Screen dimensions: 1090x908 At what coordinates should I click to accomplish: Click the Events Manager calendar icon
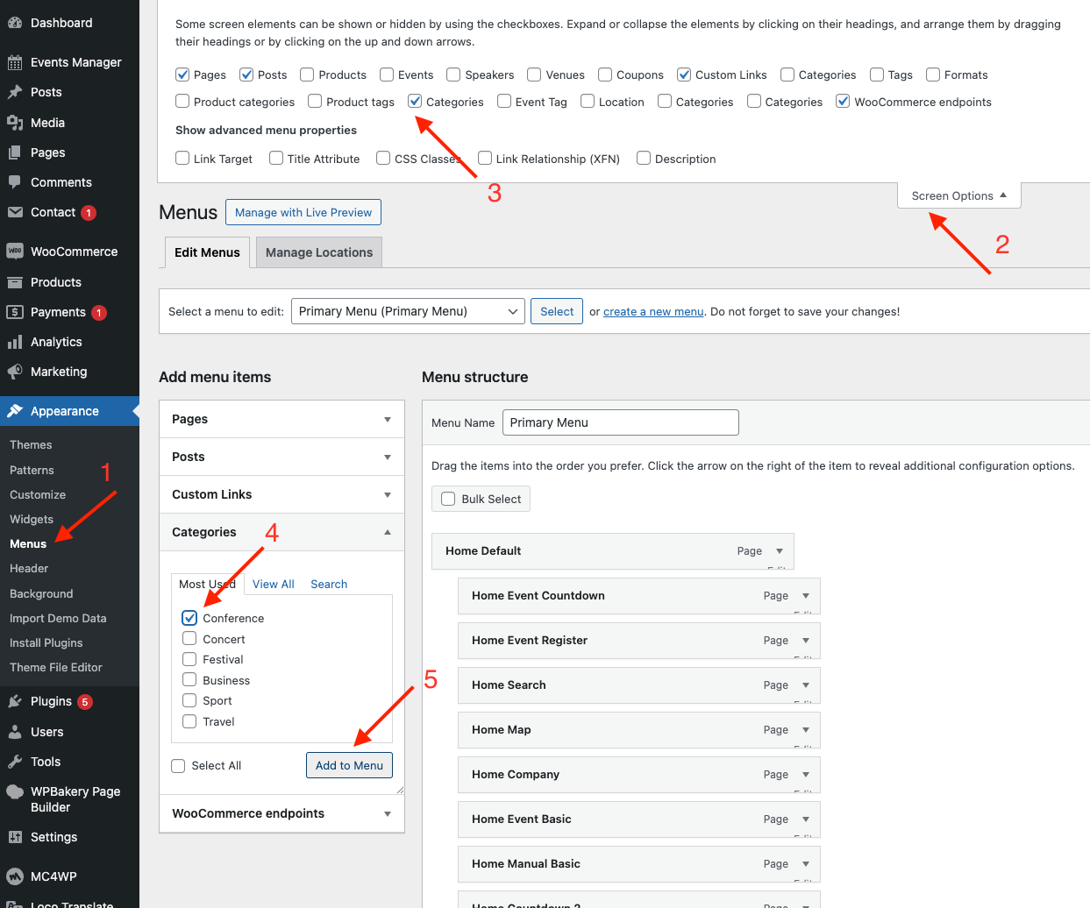(15, 62)
